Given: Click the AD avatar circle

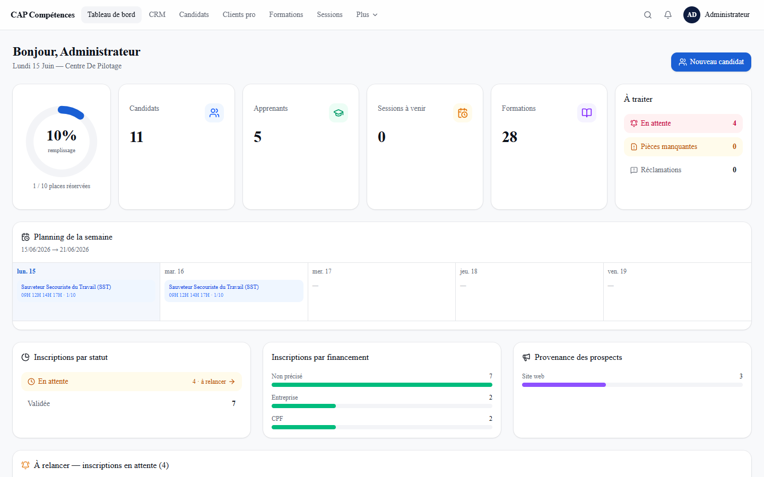Looking at the screenshot, I should click(692, 15).
